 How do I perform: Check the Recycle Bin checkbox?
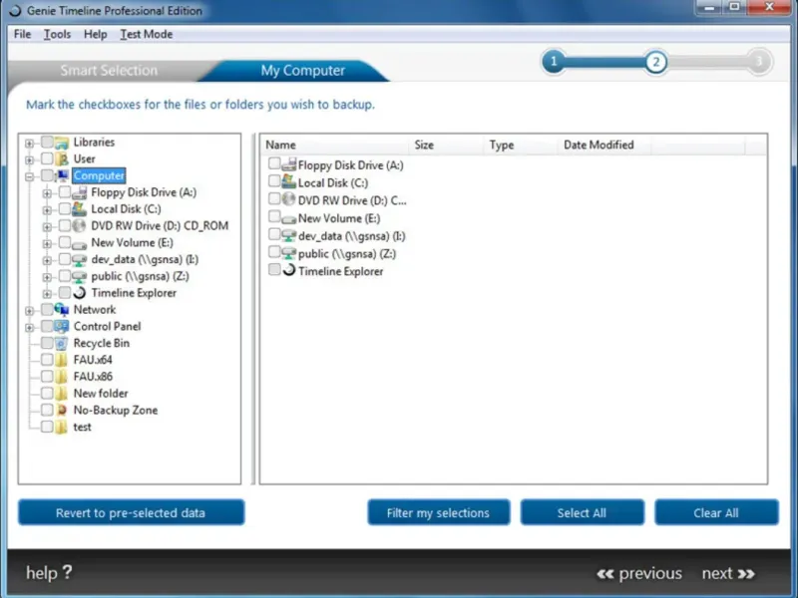click(47, 343)
